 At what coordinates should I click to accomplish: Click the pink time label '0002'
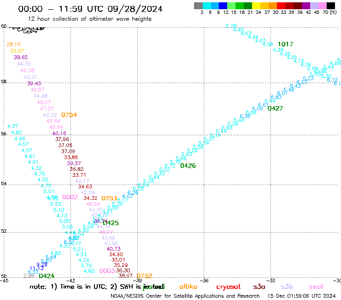pyautogui.click(x=70, y=197)
